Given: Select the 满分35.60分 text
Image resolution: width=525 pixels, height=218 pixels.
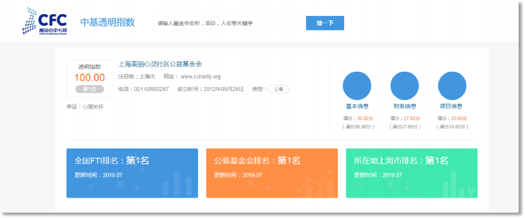Looking at the screenshot, I should [x=452, y=127].
